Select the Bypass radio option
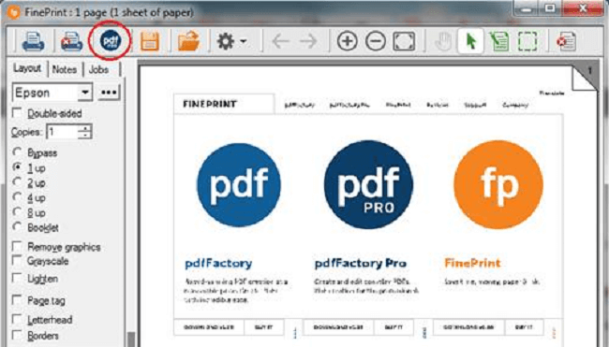 pyautogui.click(x=17, y=152)
